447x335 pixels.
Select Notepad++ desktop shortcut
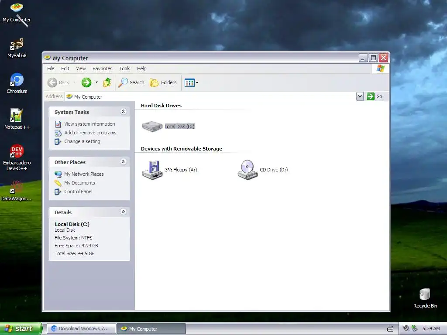(17, 119)
